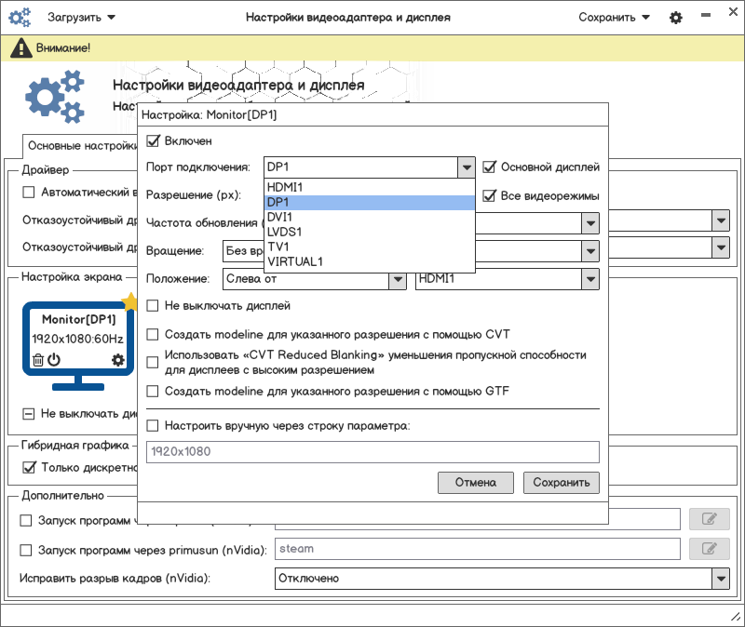Click the trash icon on Monitor[DP1]
Screen dimensions: 745x627
(x=38, y=360)
